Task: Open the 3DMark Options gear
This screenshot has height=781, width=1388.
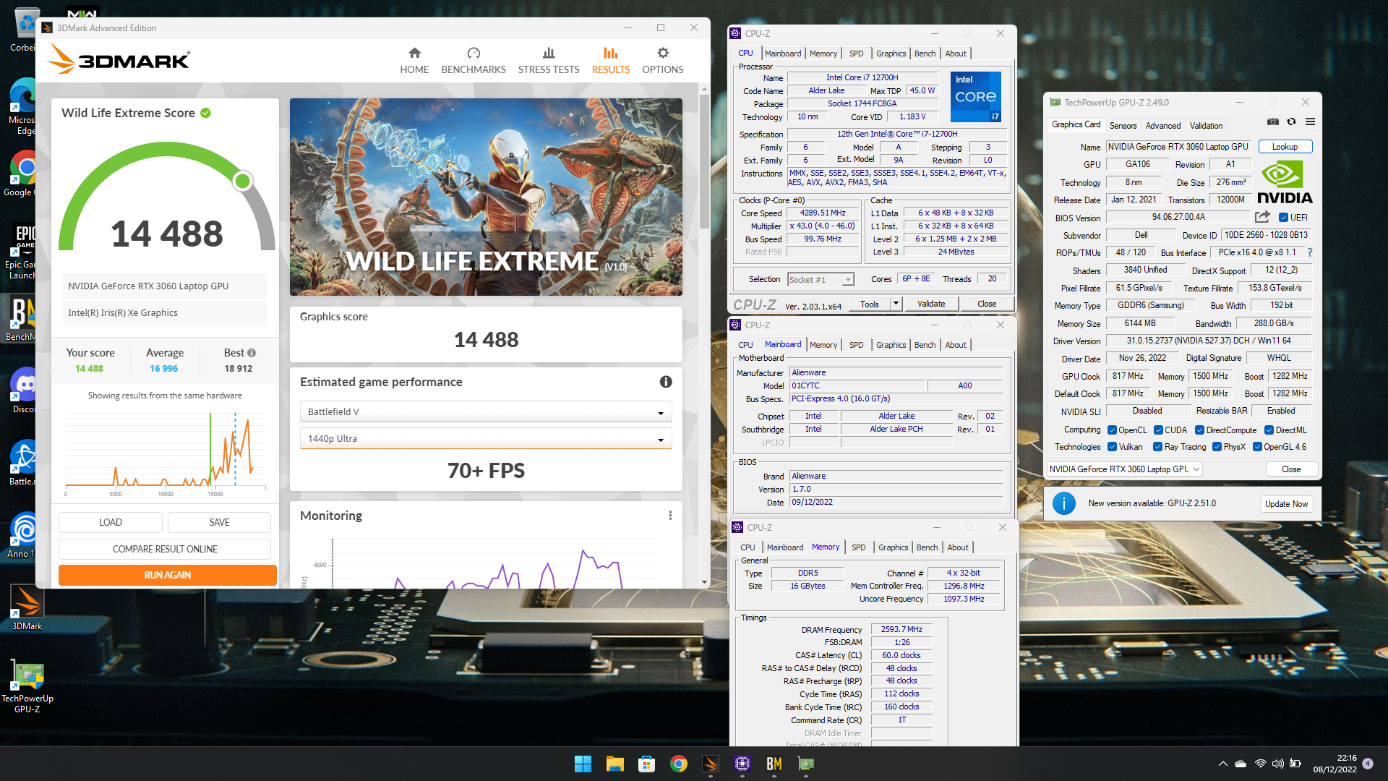Action: click(x=662, y=61)
